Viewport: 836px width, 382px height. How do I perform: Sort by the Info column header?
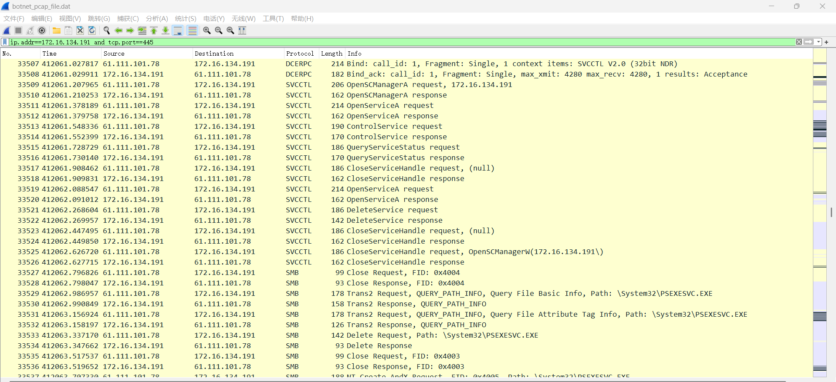click(579, 54)
